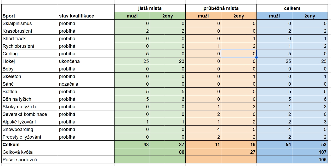Select the bold total cell showing 43
Viewport: 331px width, 166px height.
132,145
